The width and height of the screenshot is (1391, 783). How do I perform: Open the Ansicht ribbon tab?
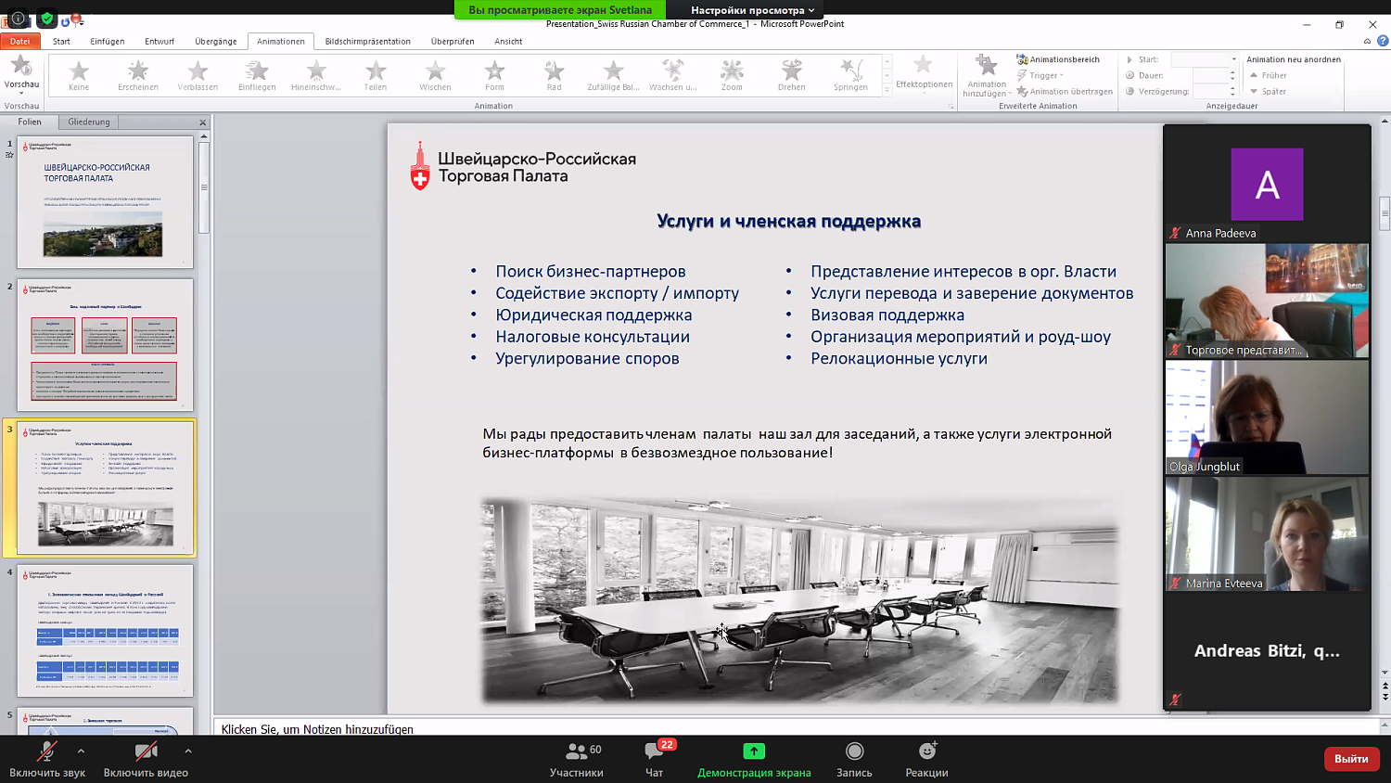pos(508,41)
